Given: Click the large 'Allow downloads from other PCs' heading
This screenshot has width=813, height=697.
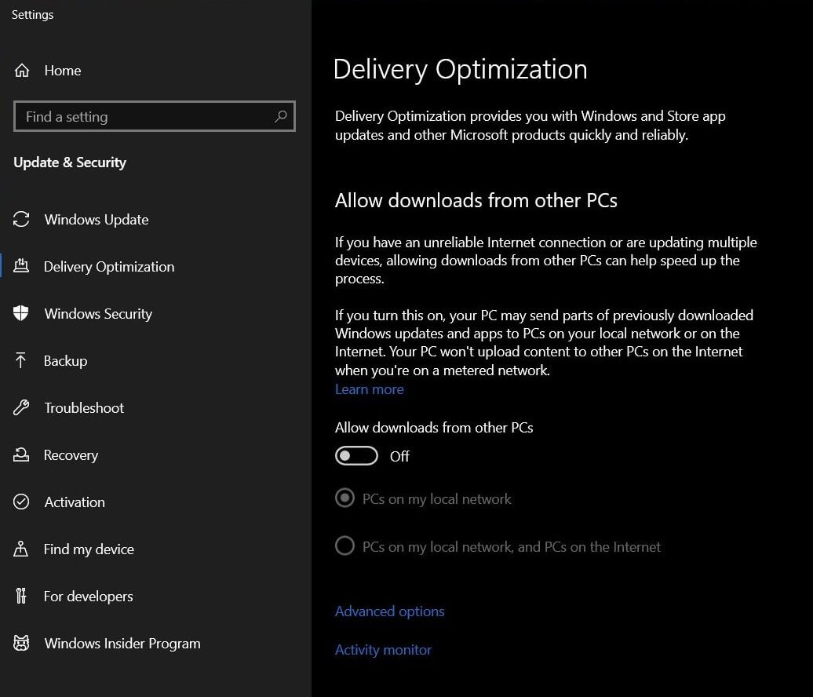Looking at the screenshot, I should point(476,200).
